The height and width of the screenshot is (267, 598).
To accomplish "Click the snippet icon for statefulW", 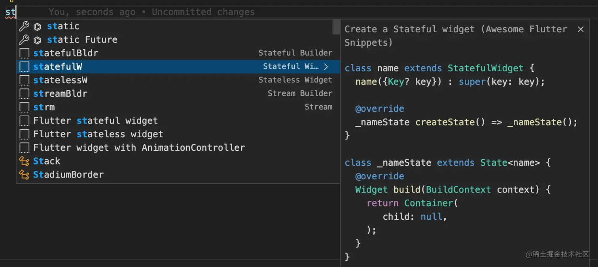I will point(25,67).
